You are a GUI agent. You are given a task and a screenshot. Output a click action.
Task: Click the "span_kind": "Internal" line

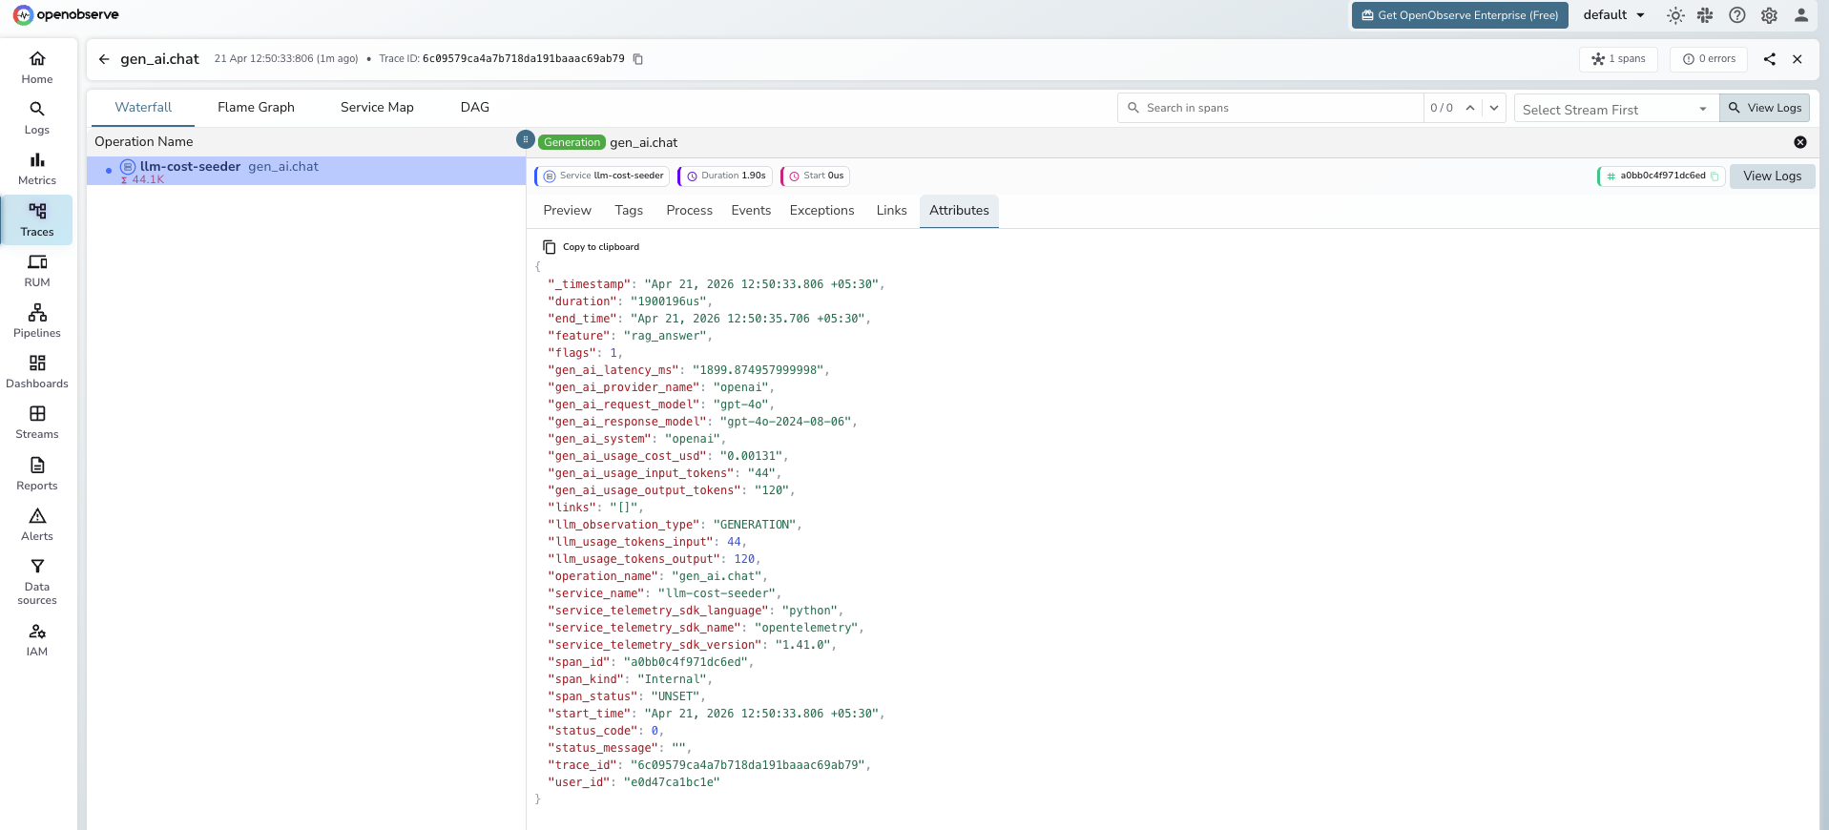point(630,679)
